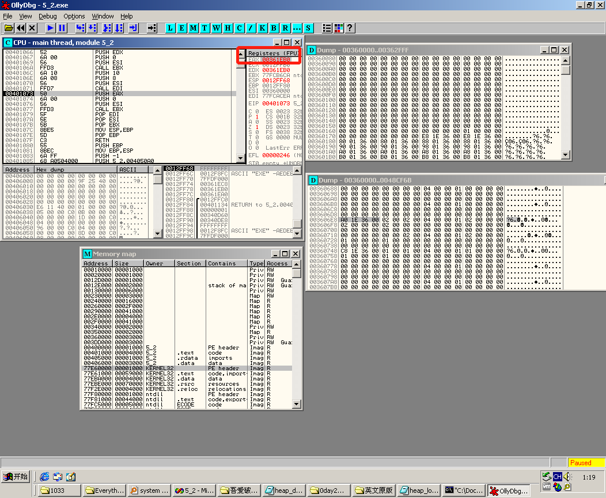This screenshot has height=498, width=606.
Task: Open the Log window with the L button
Action: tap(170, 28)
